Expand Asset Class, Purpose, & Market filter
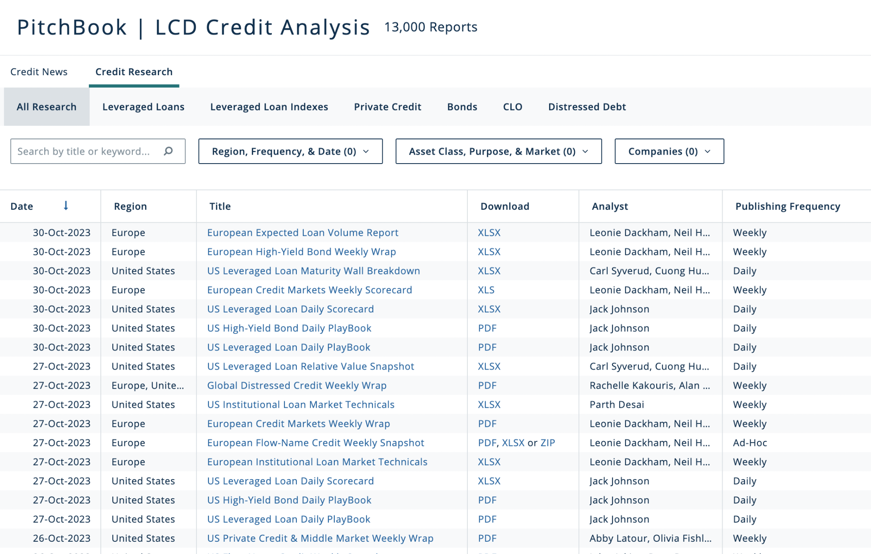This screenshot has width=871, height=554. (x=498, y=151)
